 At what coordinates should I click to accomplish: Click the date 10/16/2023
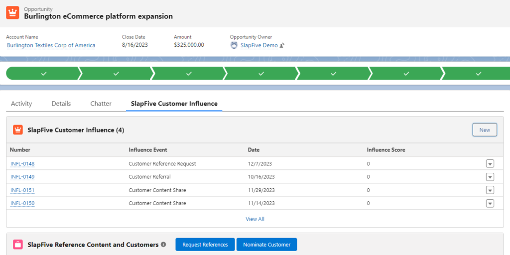tap(261, 177)
